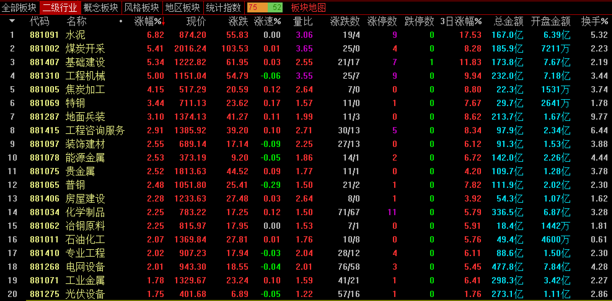Open the 板块地图 link
This screenshot has width=612, height=301.
pos(308,7)
